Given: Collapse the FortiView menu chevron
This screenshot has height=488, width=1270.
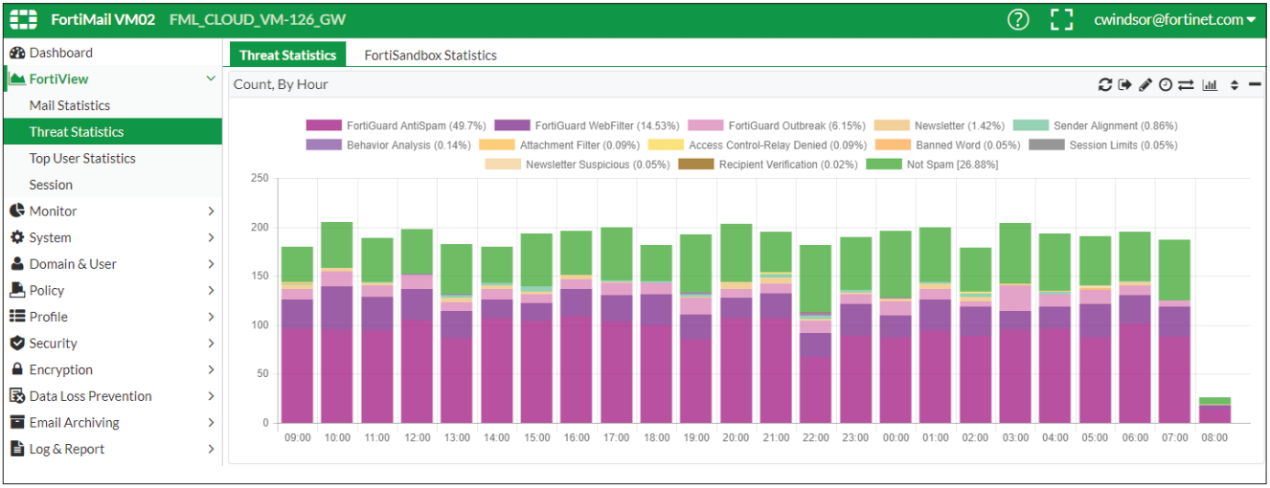Looking at the screenshot, I should tap(211, 79).
